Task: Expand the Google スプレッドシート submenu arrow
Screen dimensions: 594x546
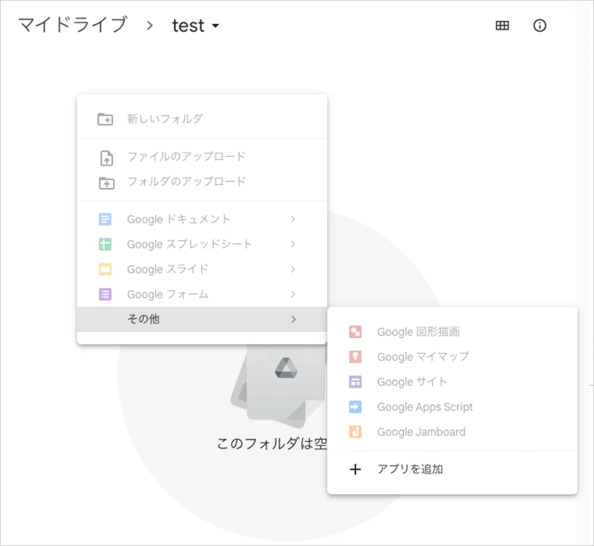Action: coord(293,244)
